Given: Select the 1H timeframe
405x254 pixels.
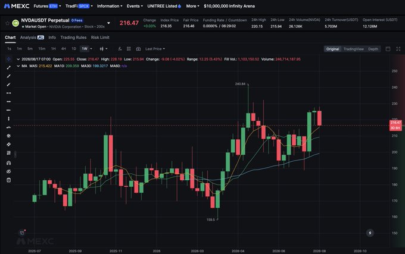Looking at the screenshot, I should tap(53, 49).
